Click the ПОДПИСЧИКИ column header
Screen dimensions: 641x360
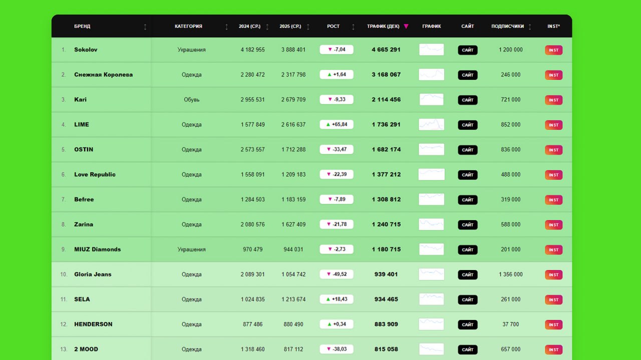click(x=508, y=26)
